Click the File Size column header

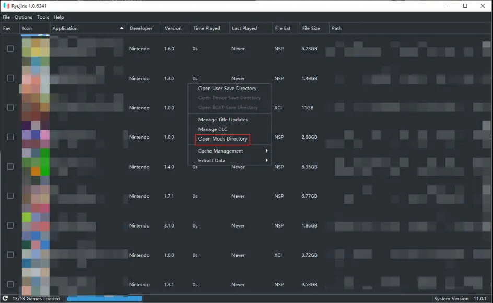pyautogui.click(x=312, y=28)
